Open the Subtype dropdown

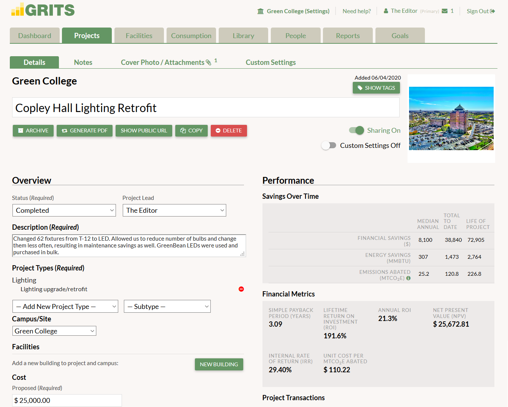pos(167,307)
